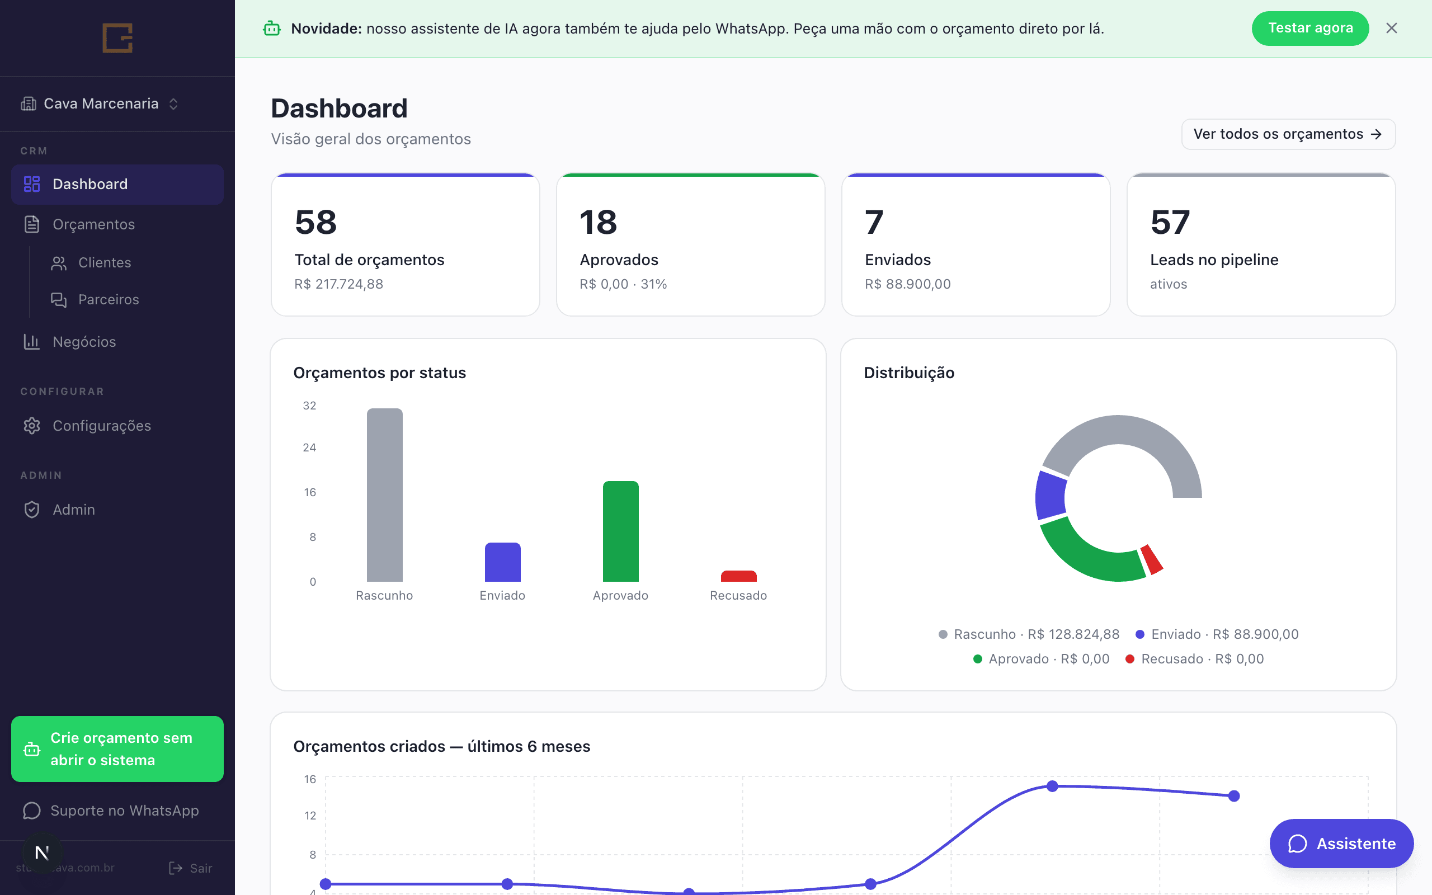This screenshot has width=1432, height=895.
Task: Click the highest data point on line chart
Action: tap(1052, 786)
